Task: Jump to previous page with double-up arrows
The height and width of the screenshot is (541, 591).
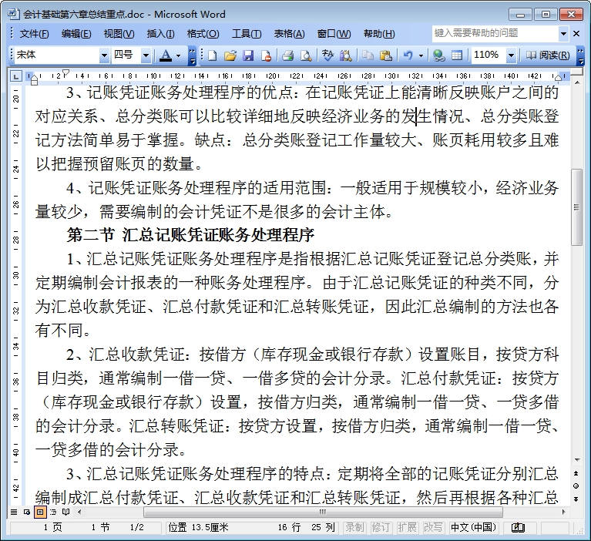Action: (576, 472)
